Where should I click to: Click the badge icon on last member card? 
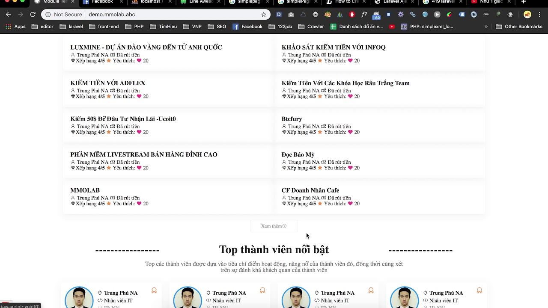click(x=479, y=290)
